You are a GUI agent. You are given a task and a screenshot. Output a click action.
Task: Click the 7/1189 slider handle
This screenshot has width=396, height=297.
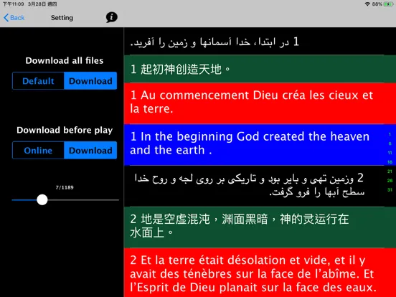[42, 199]
